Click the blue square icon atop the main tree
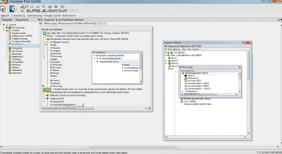Image resolution: width=282 pixels, height=154 pixels. pyautogui.click(x=44, y=33)
